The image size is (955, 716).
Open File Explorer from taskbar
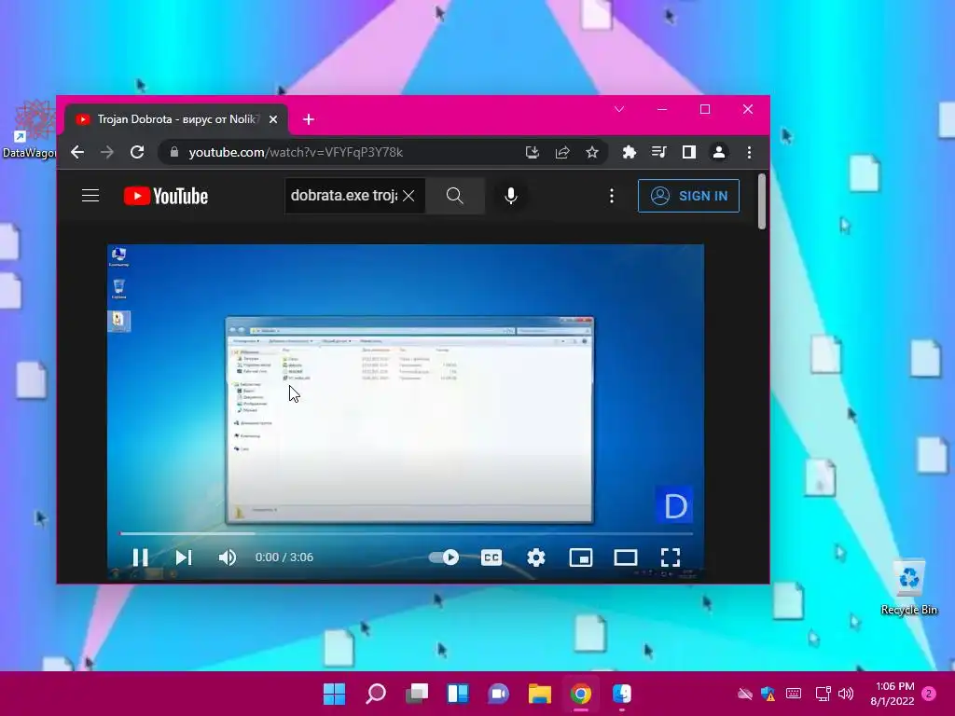(x=540, y=694)
